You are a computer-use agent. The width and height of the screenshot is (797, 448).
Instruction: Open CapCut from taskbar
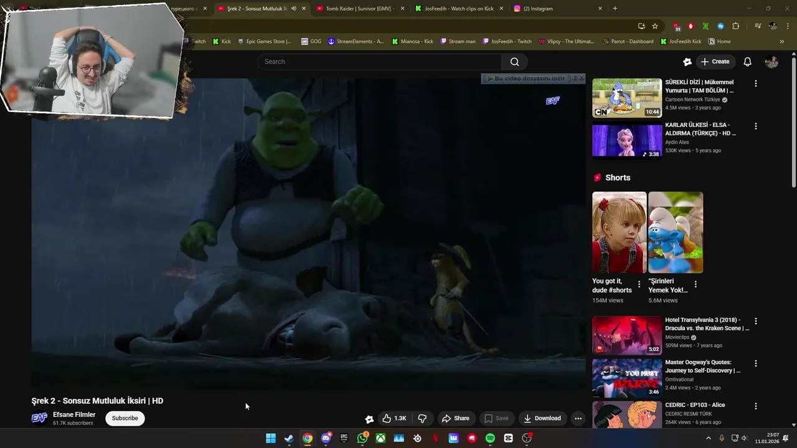508,438
